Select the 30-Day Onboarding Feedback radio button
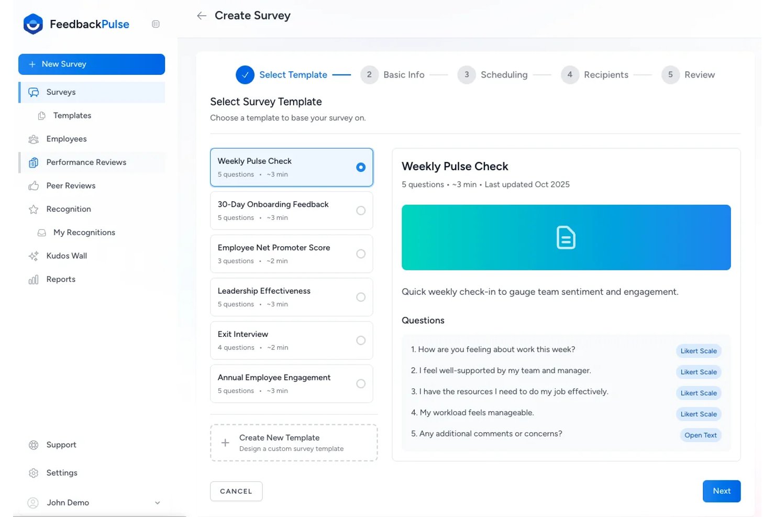The width and height of the screenshot is (775, 517). tap(361, 211)
